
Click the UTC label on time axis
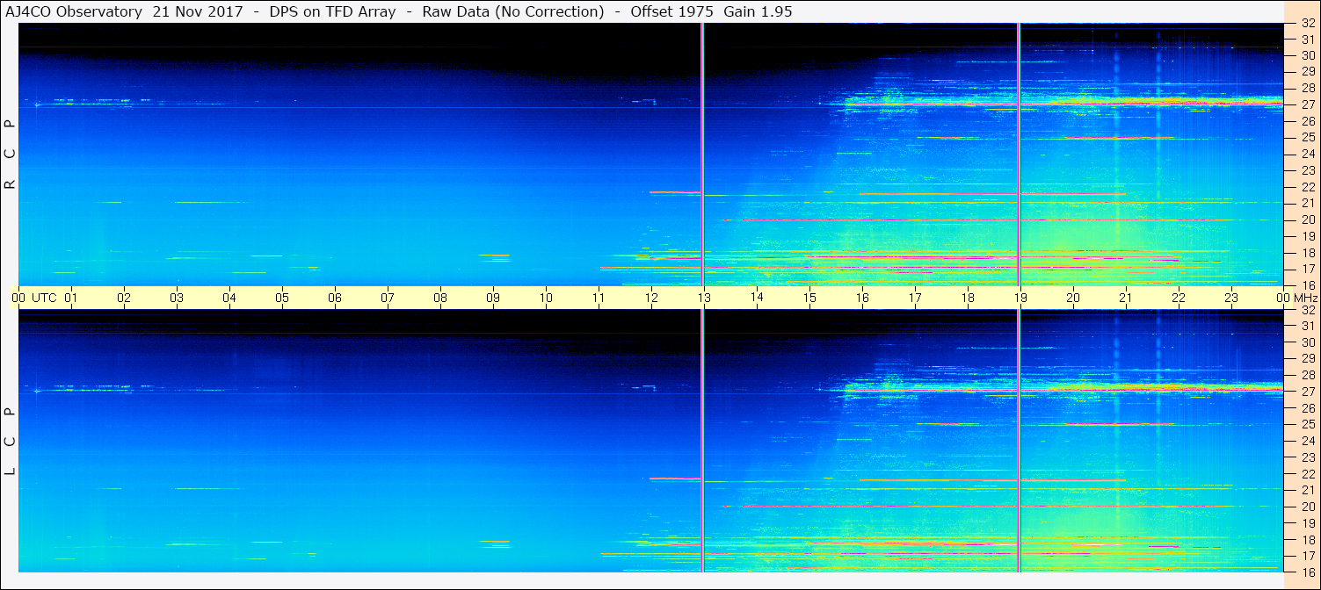click(44, 298)
